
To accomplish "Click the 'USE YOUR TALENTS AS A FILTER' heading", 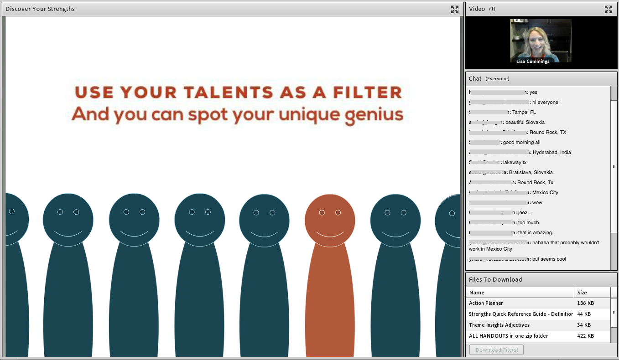I will [238, 93].
